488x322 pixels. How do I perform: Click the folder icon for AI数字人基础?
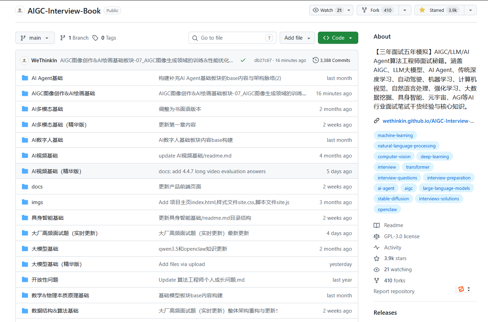(x=25, y=140)
